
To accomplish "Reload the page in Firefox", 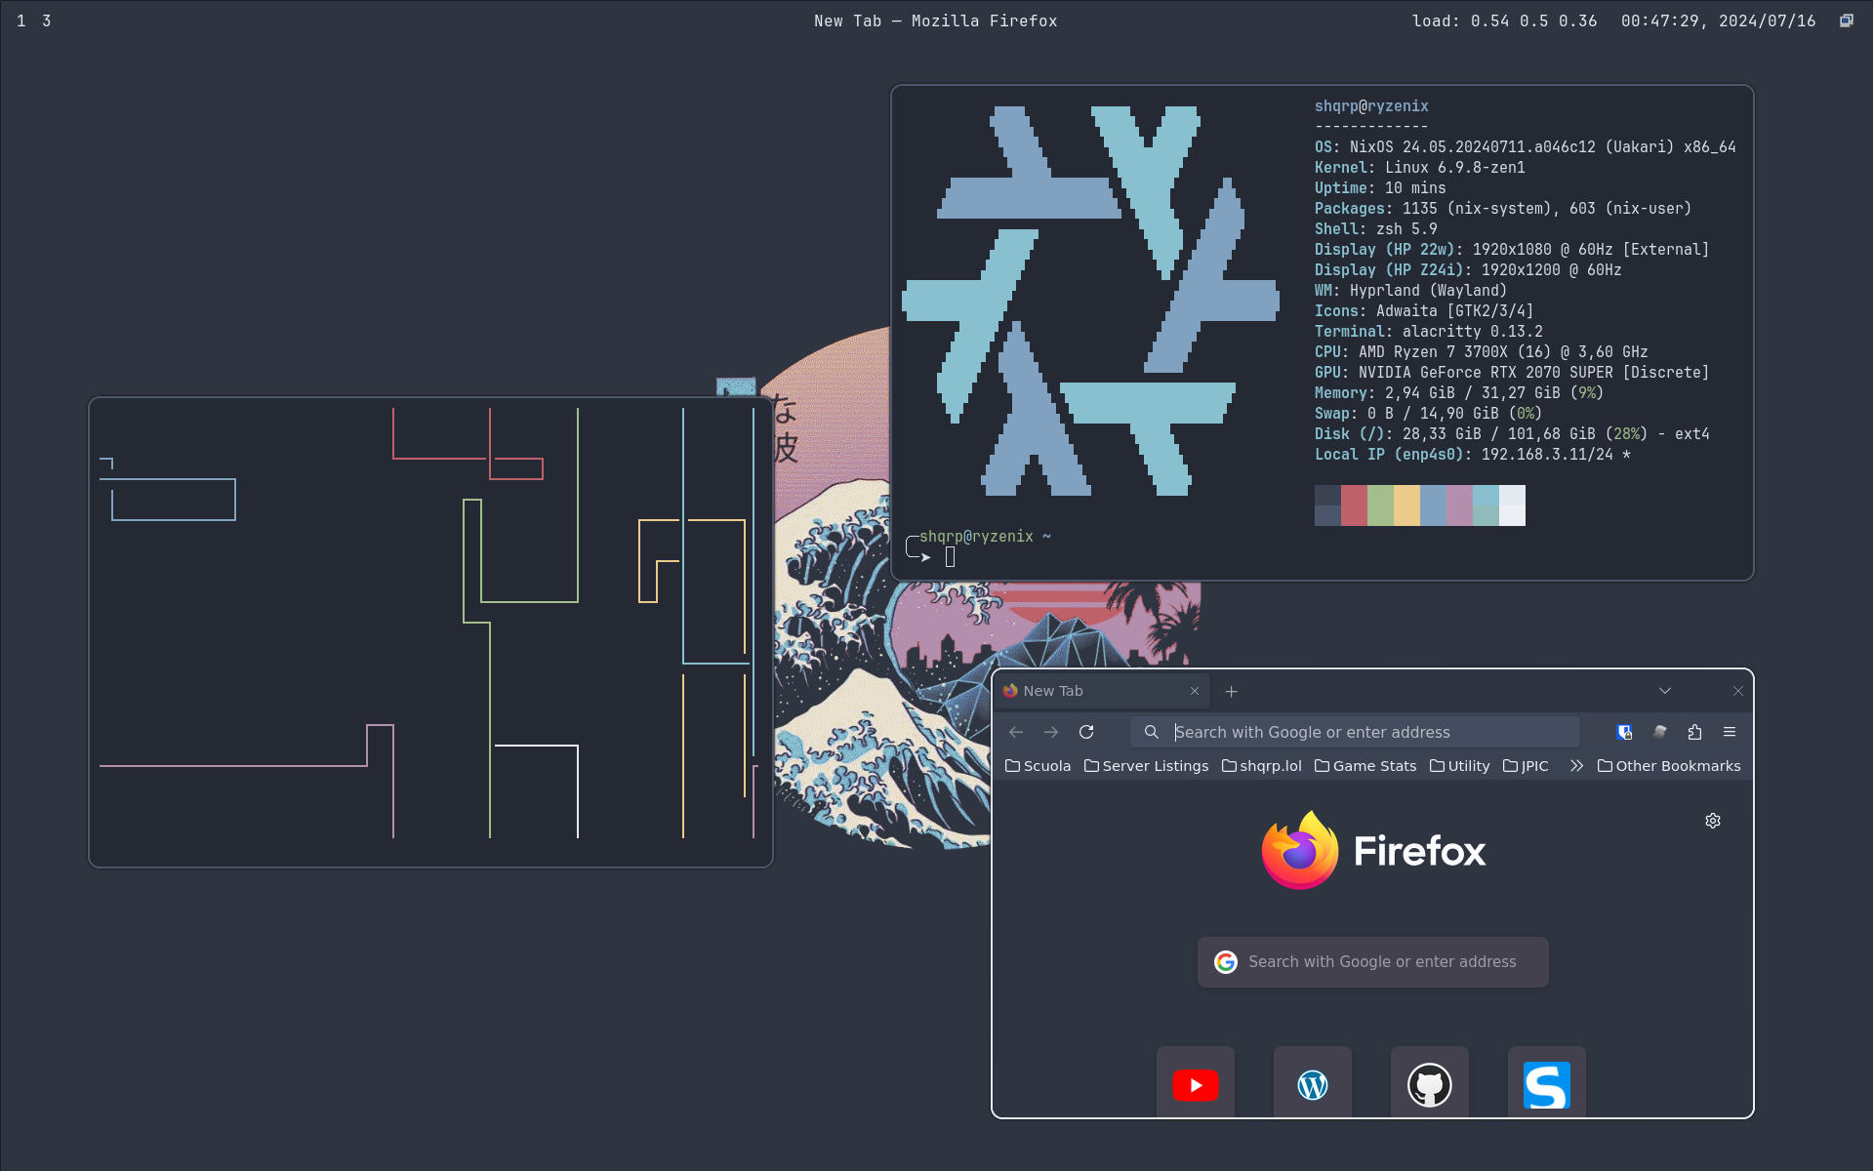I will (1086, 732).
